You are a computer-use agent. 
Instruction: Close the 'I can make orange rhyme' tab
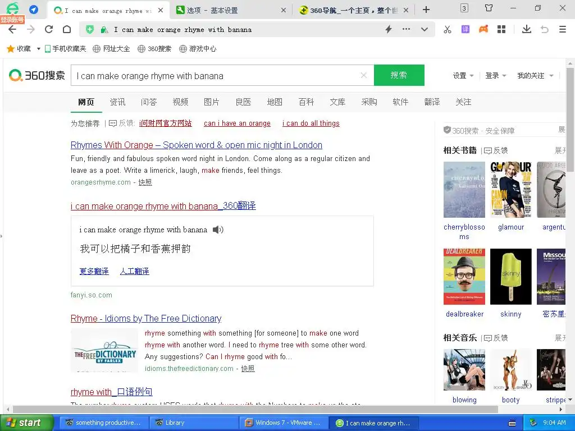pos(161,10)
